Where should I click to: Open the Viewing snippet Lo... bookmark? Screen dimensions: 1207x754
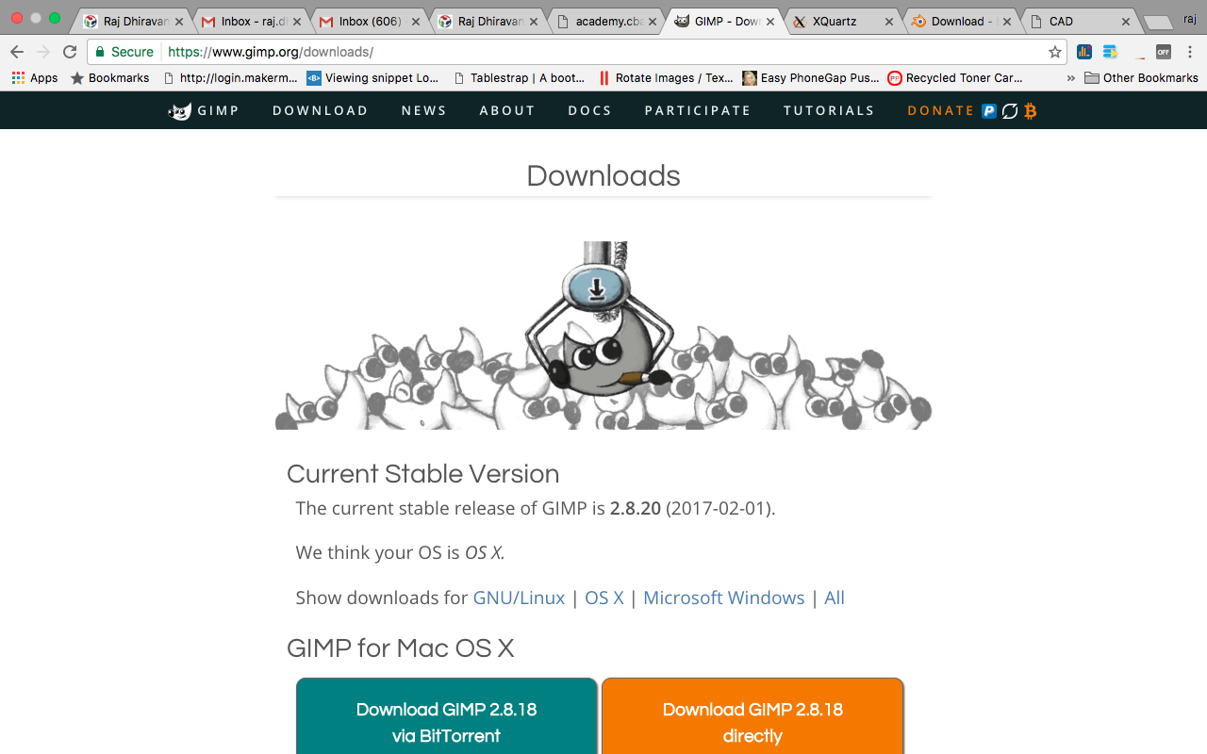[x=373, y=78]
